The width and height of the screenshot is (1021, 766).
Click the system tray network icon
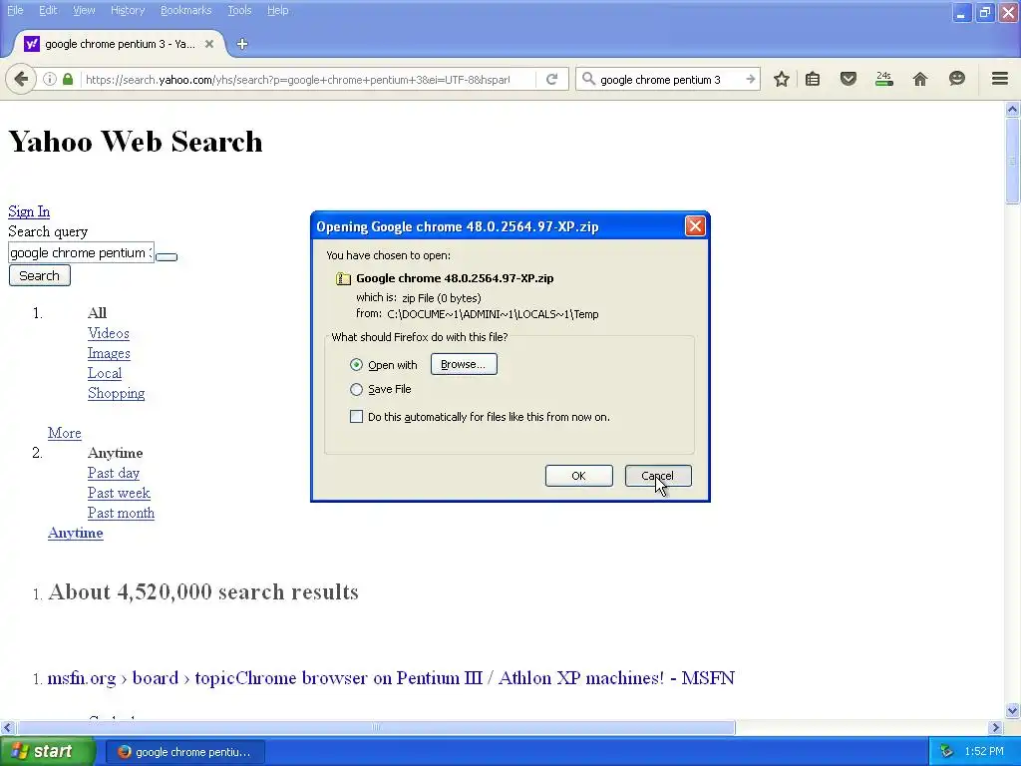tap(947, 752)
